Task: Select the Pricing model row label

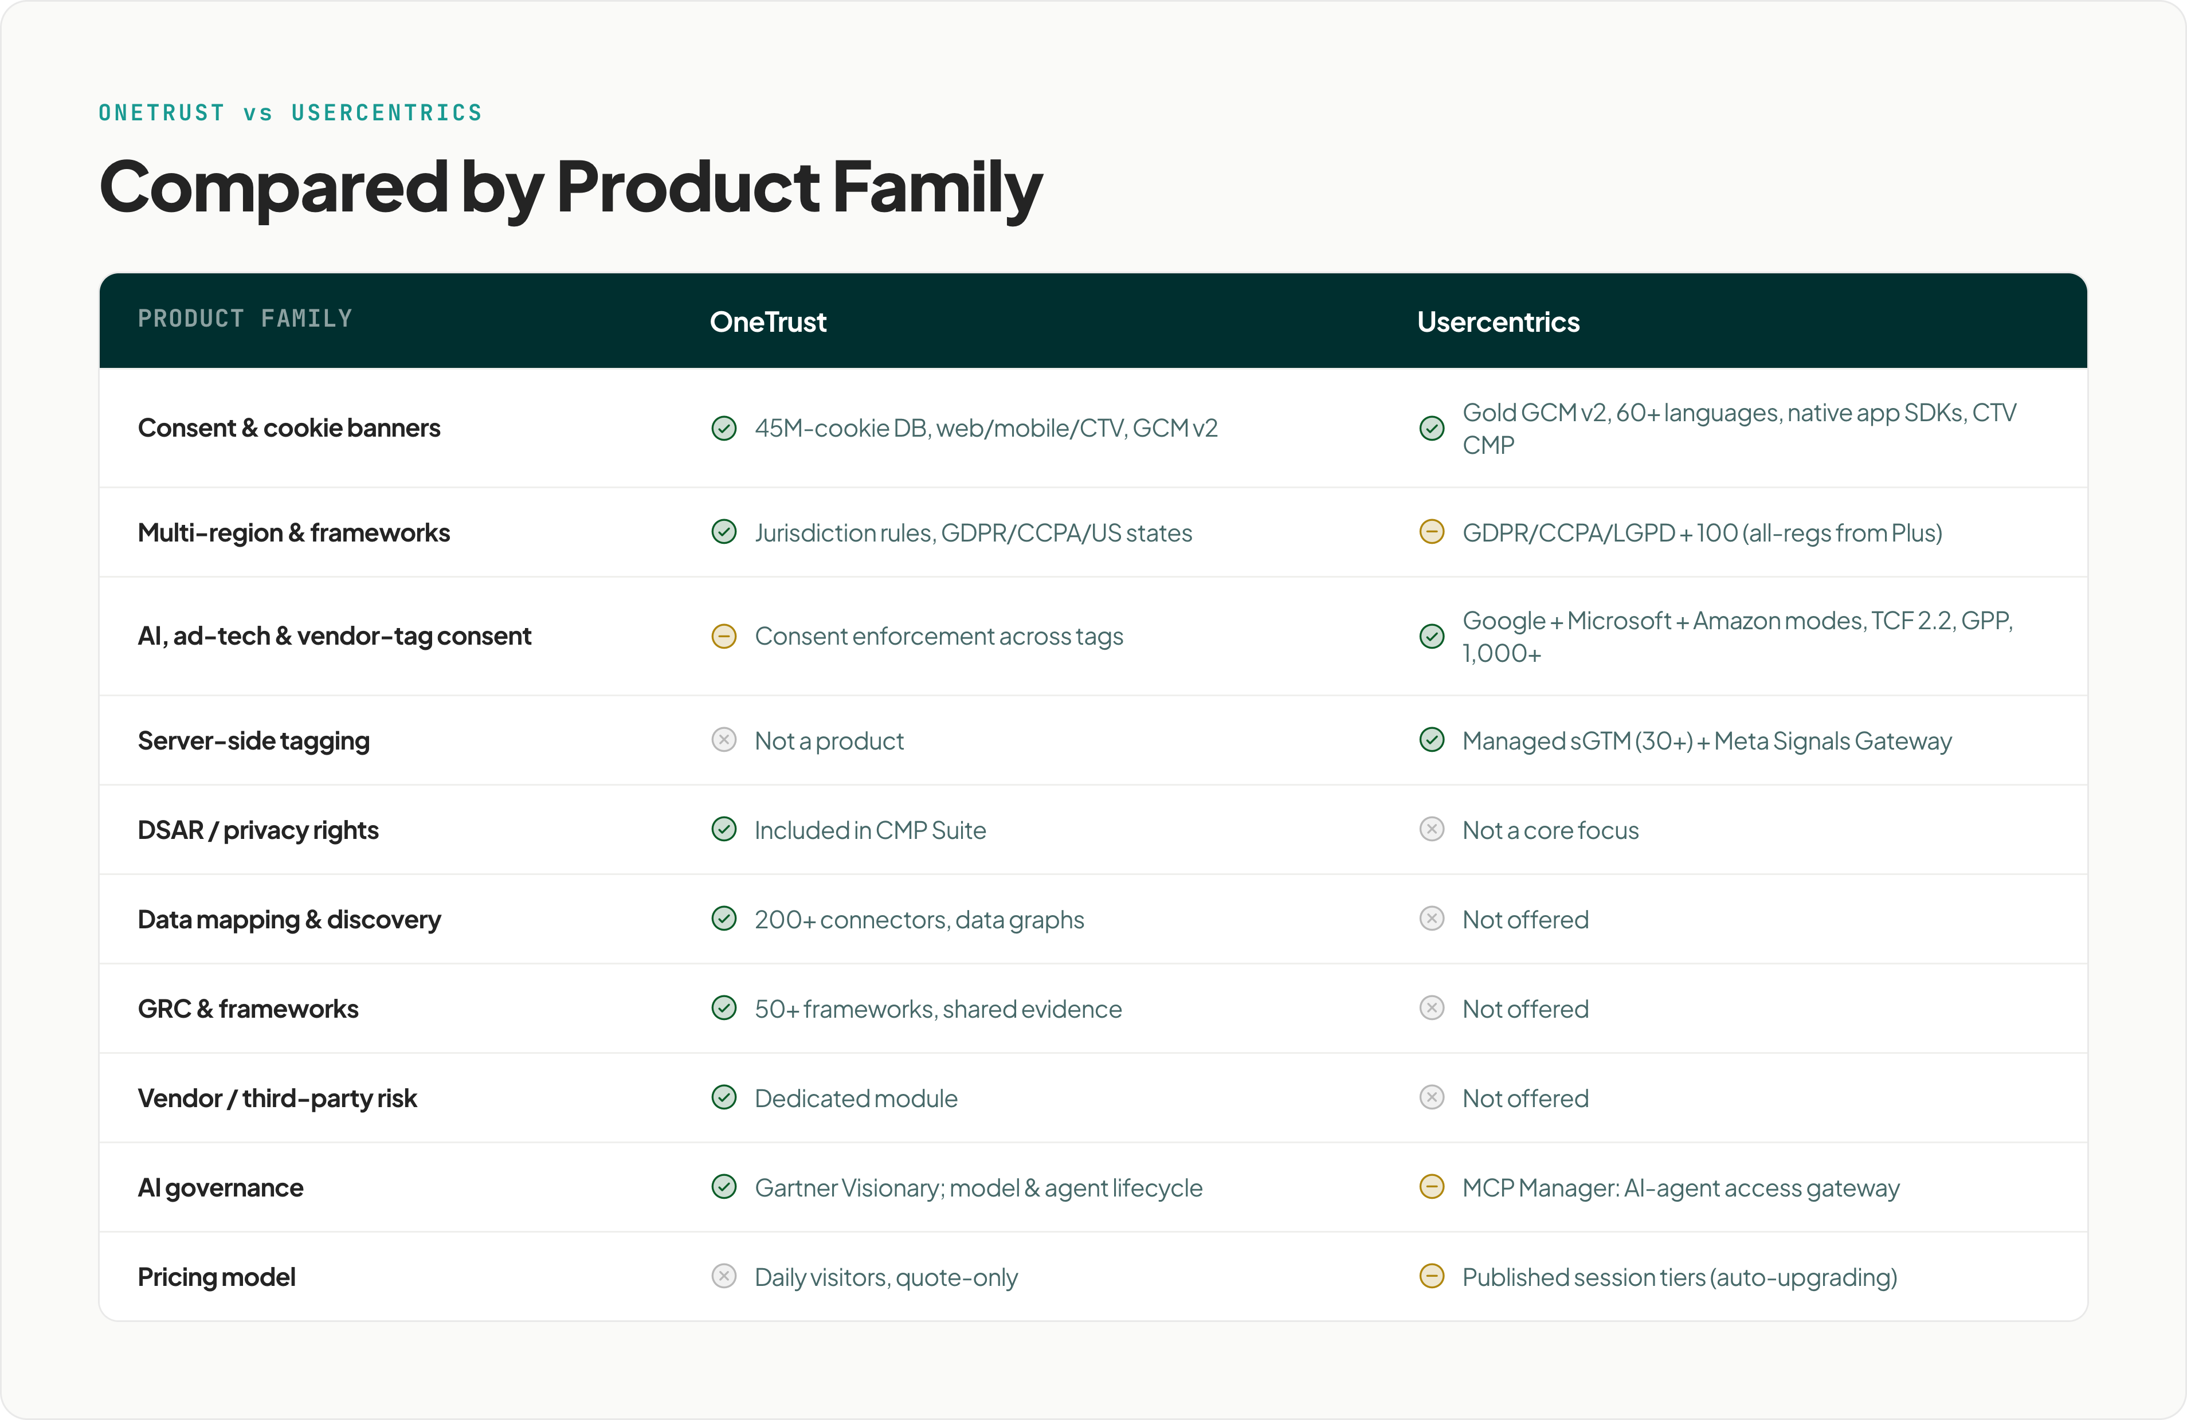Action: (217, 1277)
